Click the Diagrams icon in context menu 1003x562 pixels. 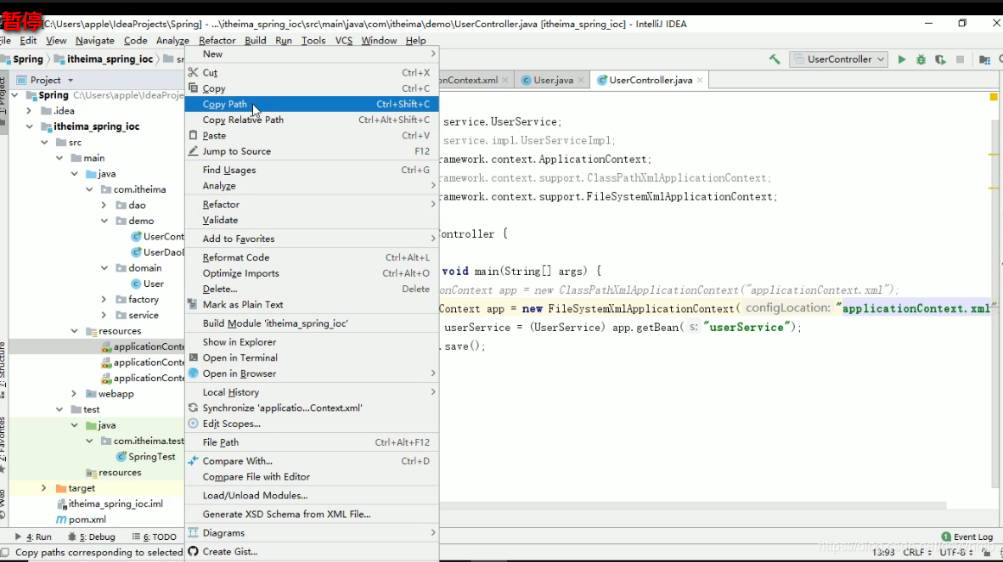[193, 532]
